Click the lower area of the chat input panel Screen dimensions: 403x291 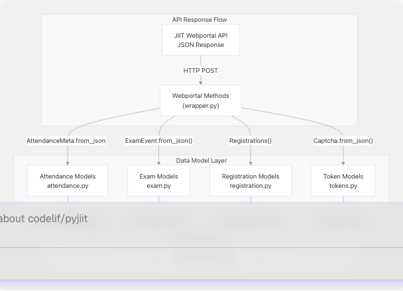[x=199, y=263]
